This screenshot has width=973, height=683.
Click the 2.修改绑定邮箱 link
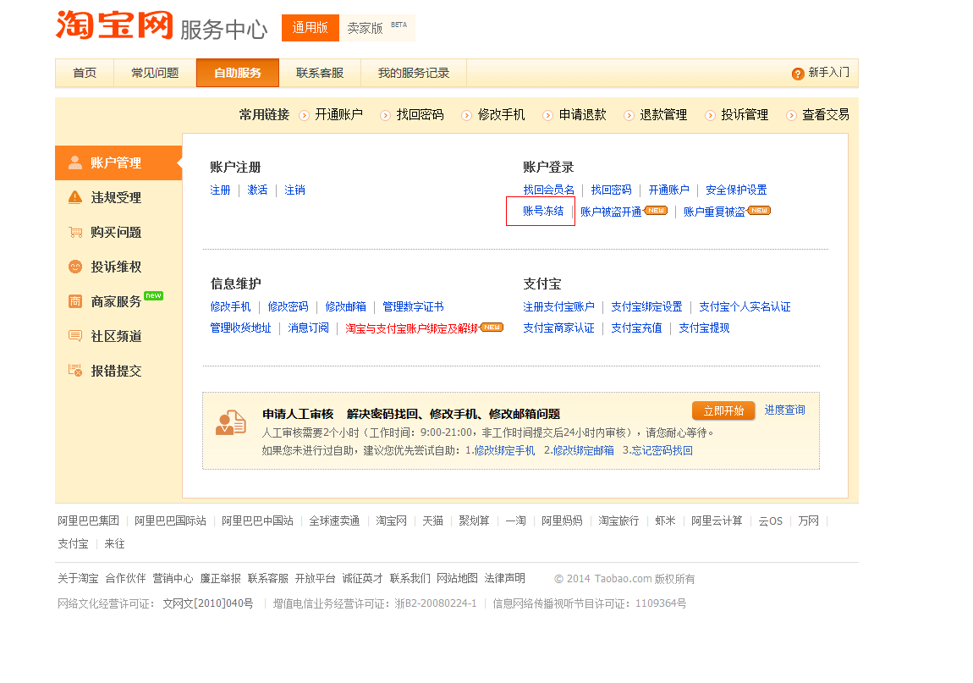(x=579, y=451)
